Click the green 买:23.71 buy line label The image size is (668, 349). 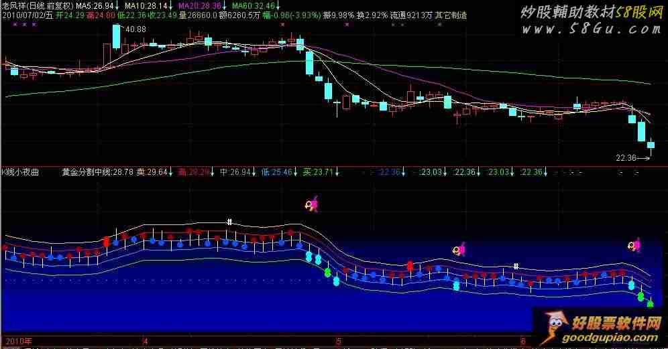(x=317, y=172)
